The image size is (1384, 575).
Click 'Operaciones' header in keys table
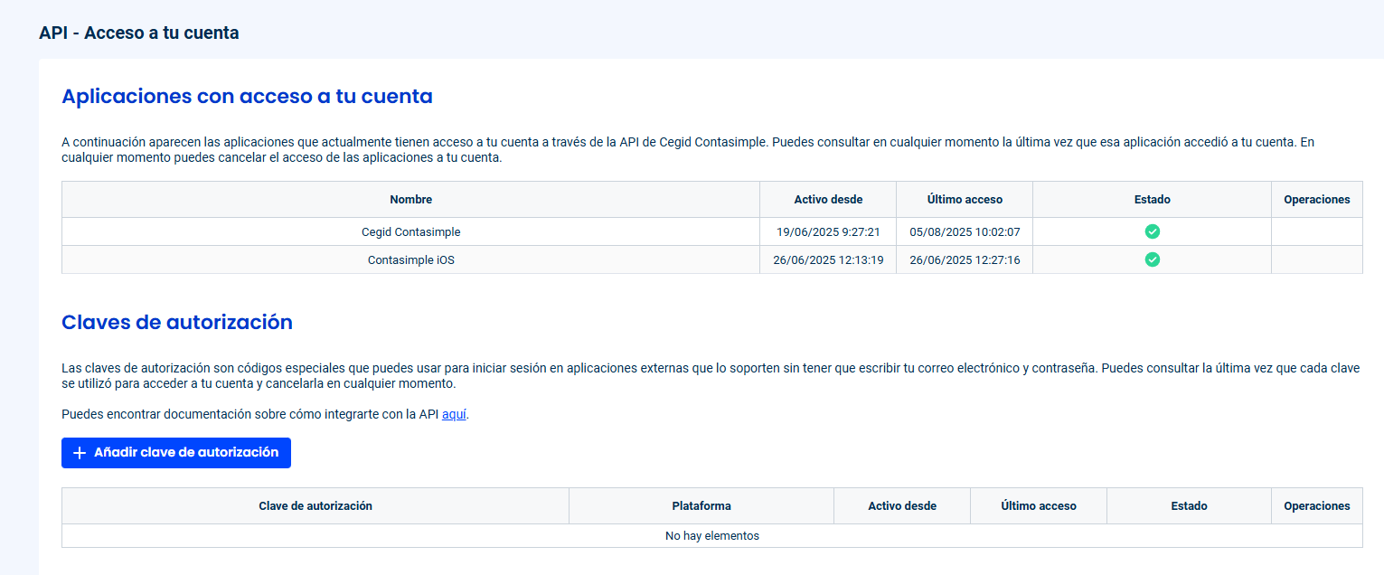[1317, 506]
